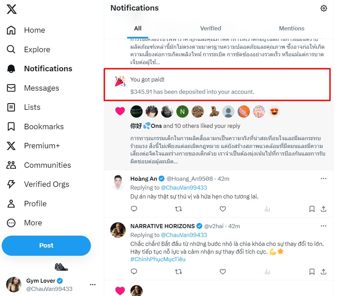This screenshot has width=338, height=296.
Task: Share the NARRATIVE HORIZONS post
Action: pyautogui.click(x=324, y=272)
